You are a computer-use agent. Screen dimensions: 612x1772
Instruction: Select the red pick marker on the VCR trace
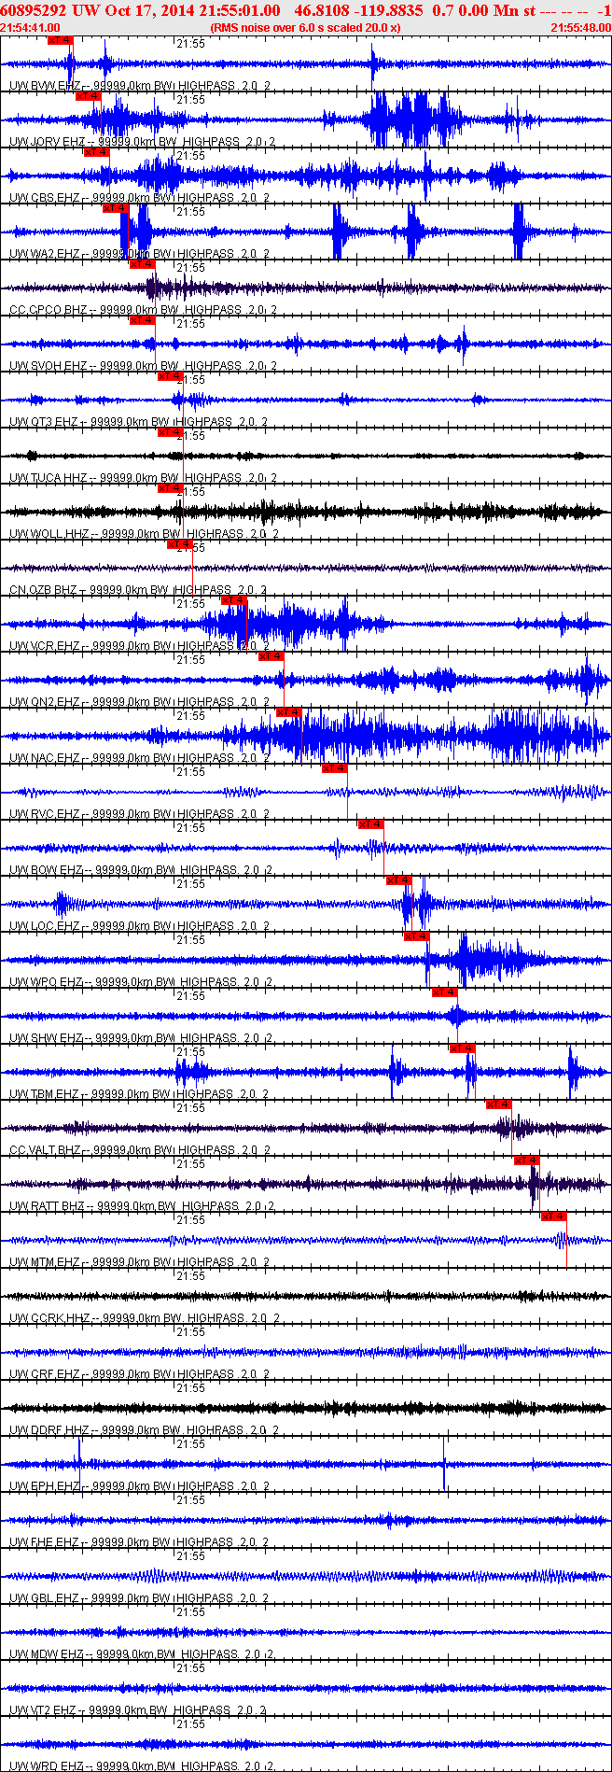pos(234,600)
